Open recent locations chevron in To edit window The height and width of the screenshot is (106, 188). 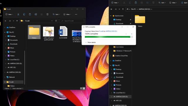pyautogui.click(x=14, y=21)
